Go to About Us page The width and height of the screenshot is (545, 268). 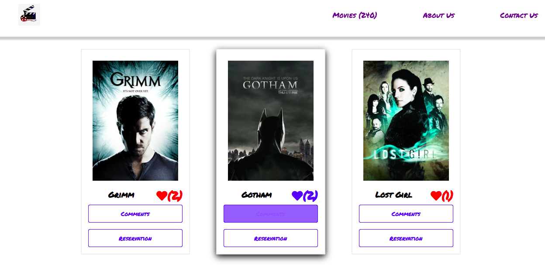coord(438,15)
